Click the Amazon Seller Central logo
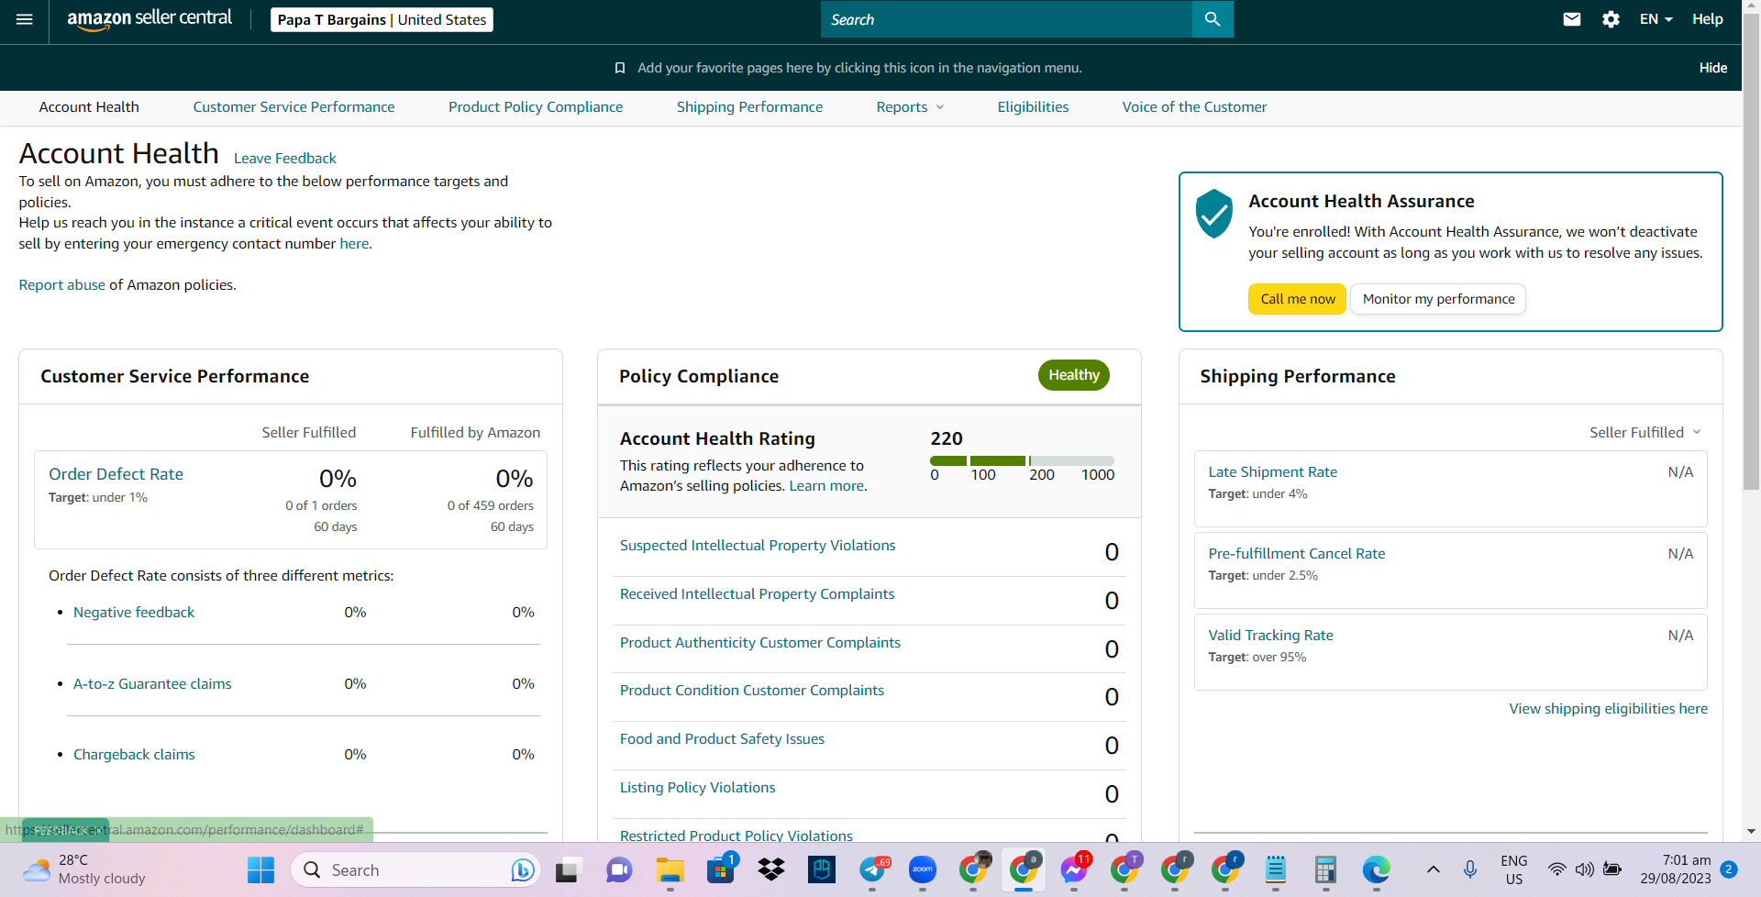The width and height of the screenshot is (1761, 897). pyautogui.click(x=150, y=19)
